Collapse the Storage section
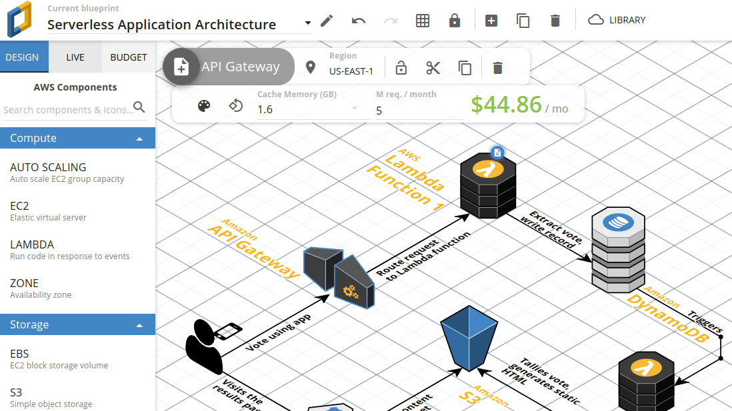The width and height of the screenshot is (732, 411). click(77, 324)
